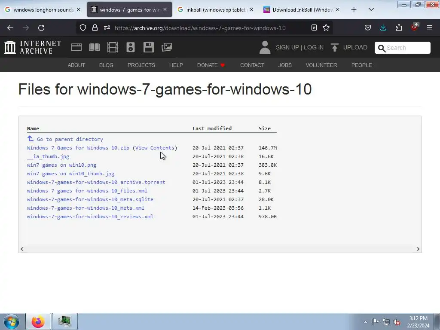Open the Internet Archive home logo
The width and height of the screenshot is (440, 330).
tap(33, 47)
